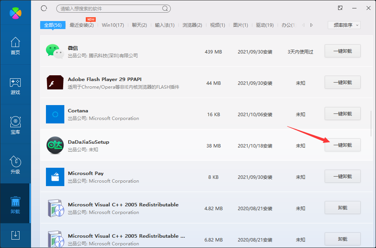The width and height of the screenshot is (376, 248).
Task: Click the 38 MB size value
Action: coord(214,146)
